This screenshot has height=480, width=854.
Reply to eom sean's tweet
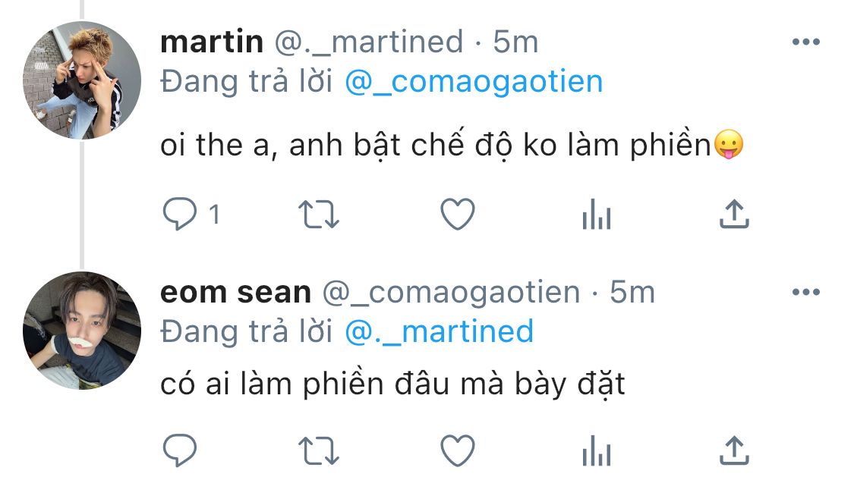180,450
